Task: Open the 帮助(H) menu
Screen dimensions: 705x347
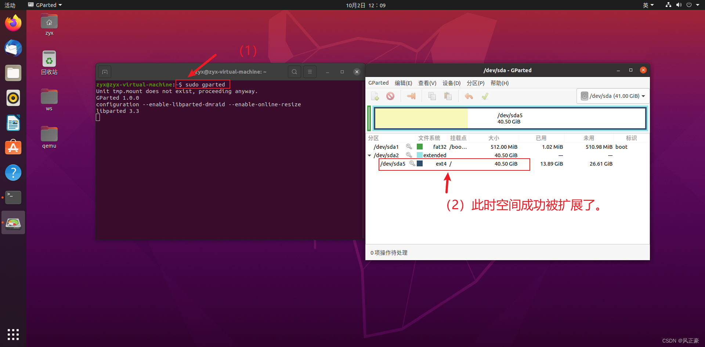Action: pos(500,83)
